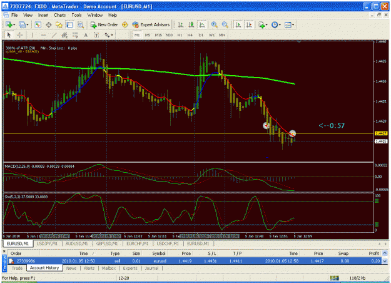
Task: Switch to the EURCHF,M1 chart tab
Action: 138,244
